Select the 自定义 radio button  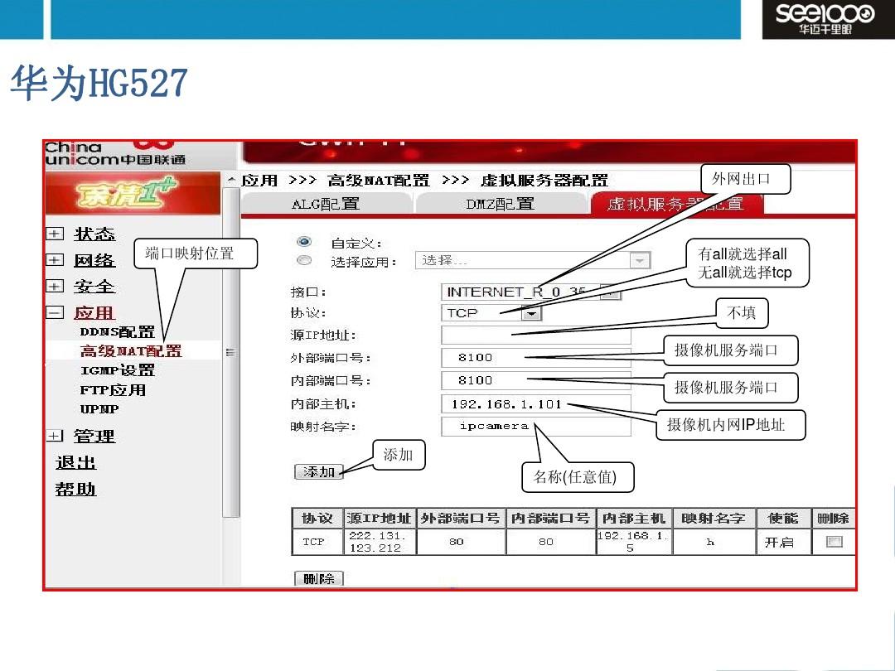304,242
